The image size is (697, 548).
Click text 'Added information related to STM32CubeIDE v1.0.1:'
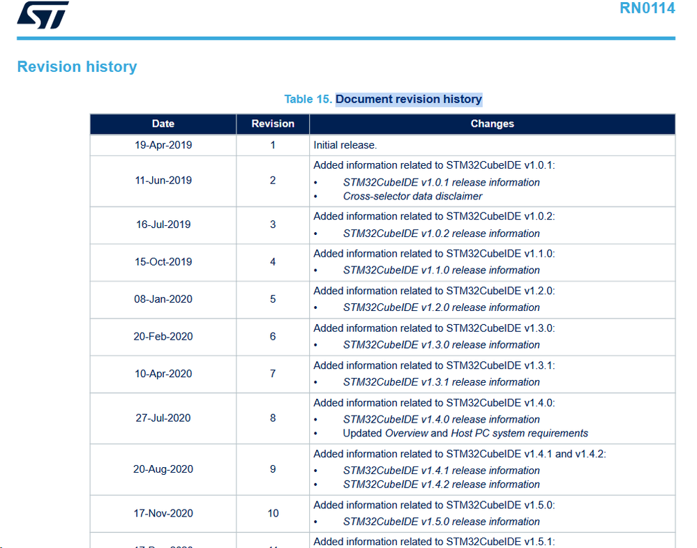point(434,165)
